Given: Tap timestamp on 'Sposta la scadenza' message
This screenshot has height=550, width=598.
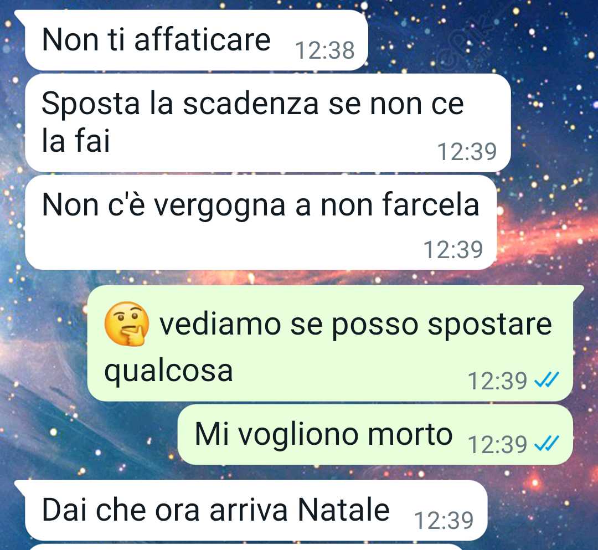Looking at the screenshot, I should coord(467,151).
